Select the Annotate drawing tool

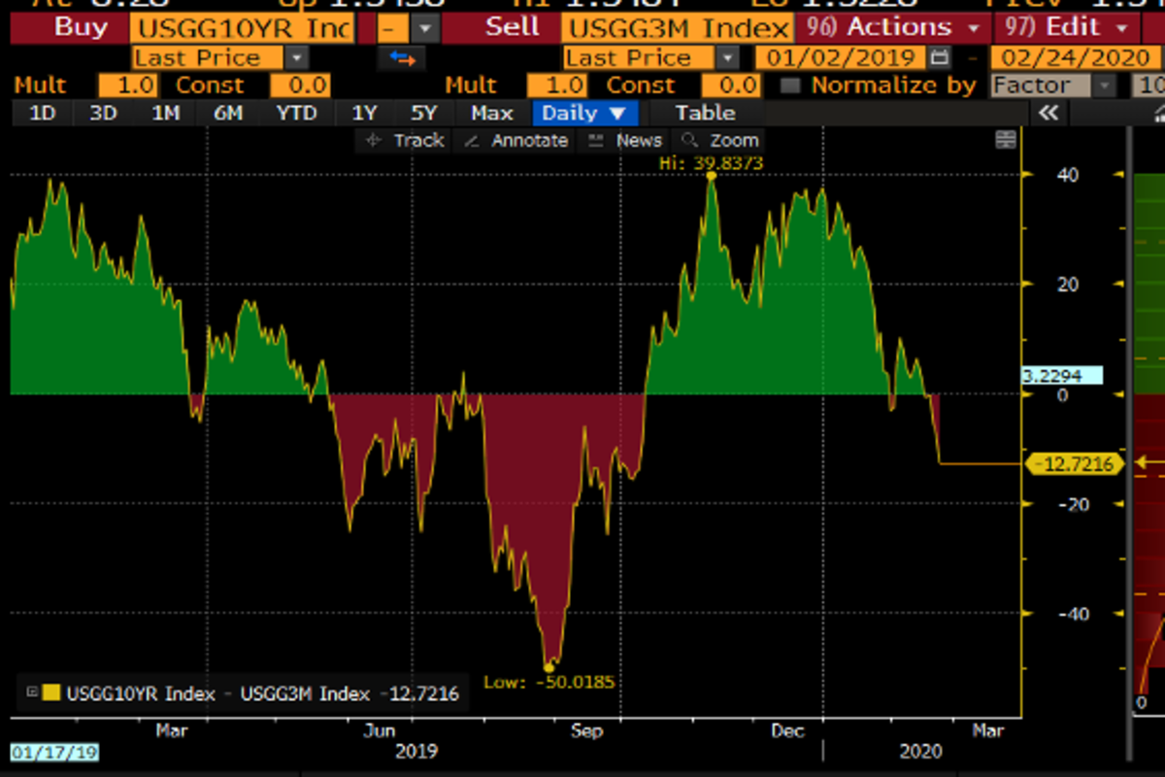pos(516,141)
